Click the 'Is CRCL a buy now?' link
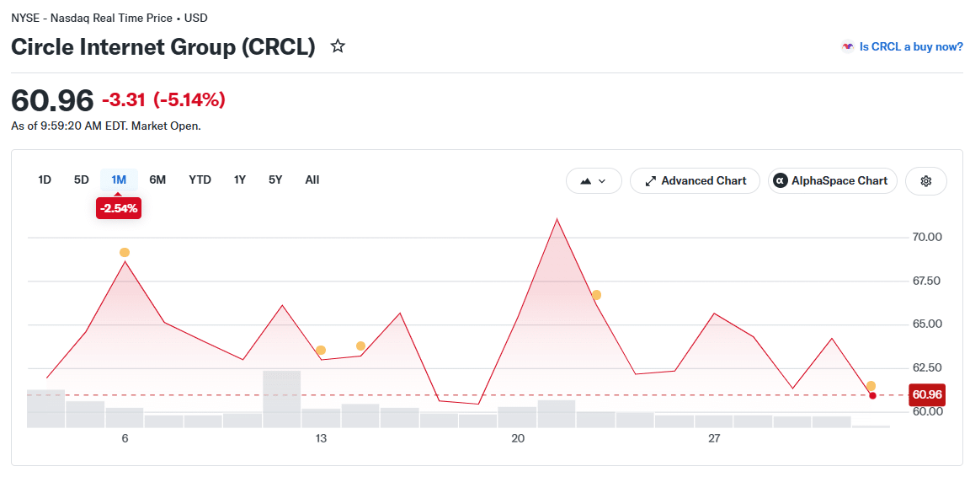The height and width of the screenshot is (477, 970). 910,46
